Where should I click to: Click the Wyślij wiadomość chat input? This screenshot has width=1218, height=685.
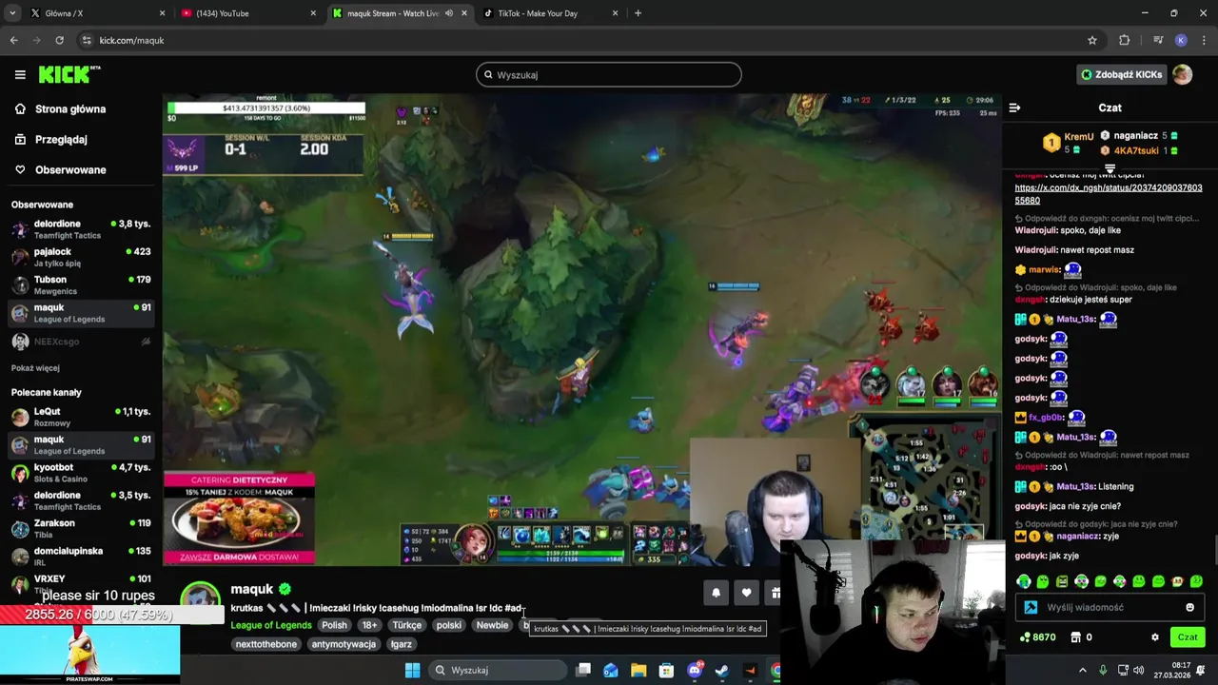(x=1110, y=607)
